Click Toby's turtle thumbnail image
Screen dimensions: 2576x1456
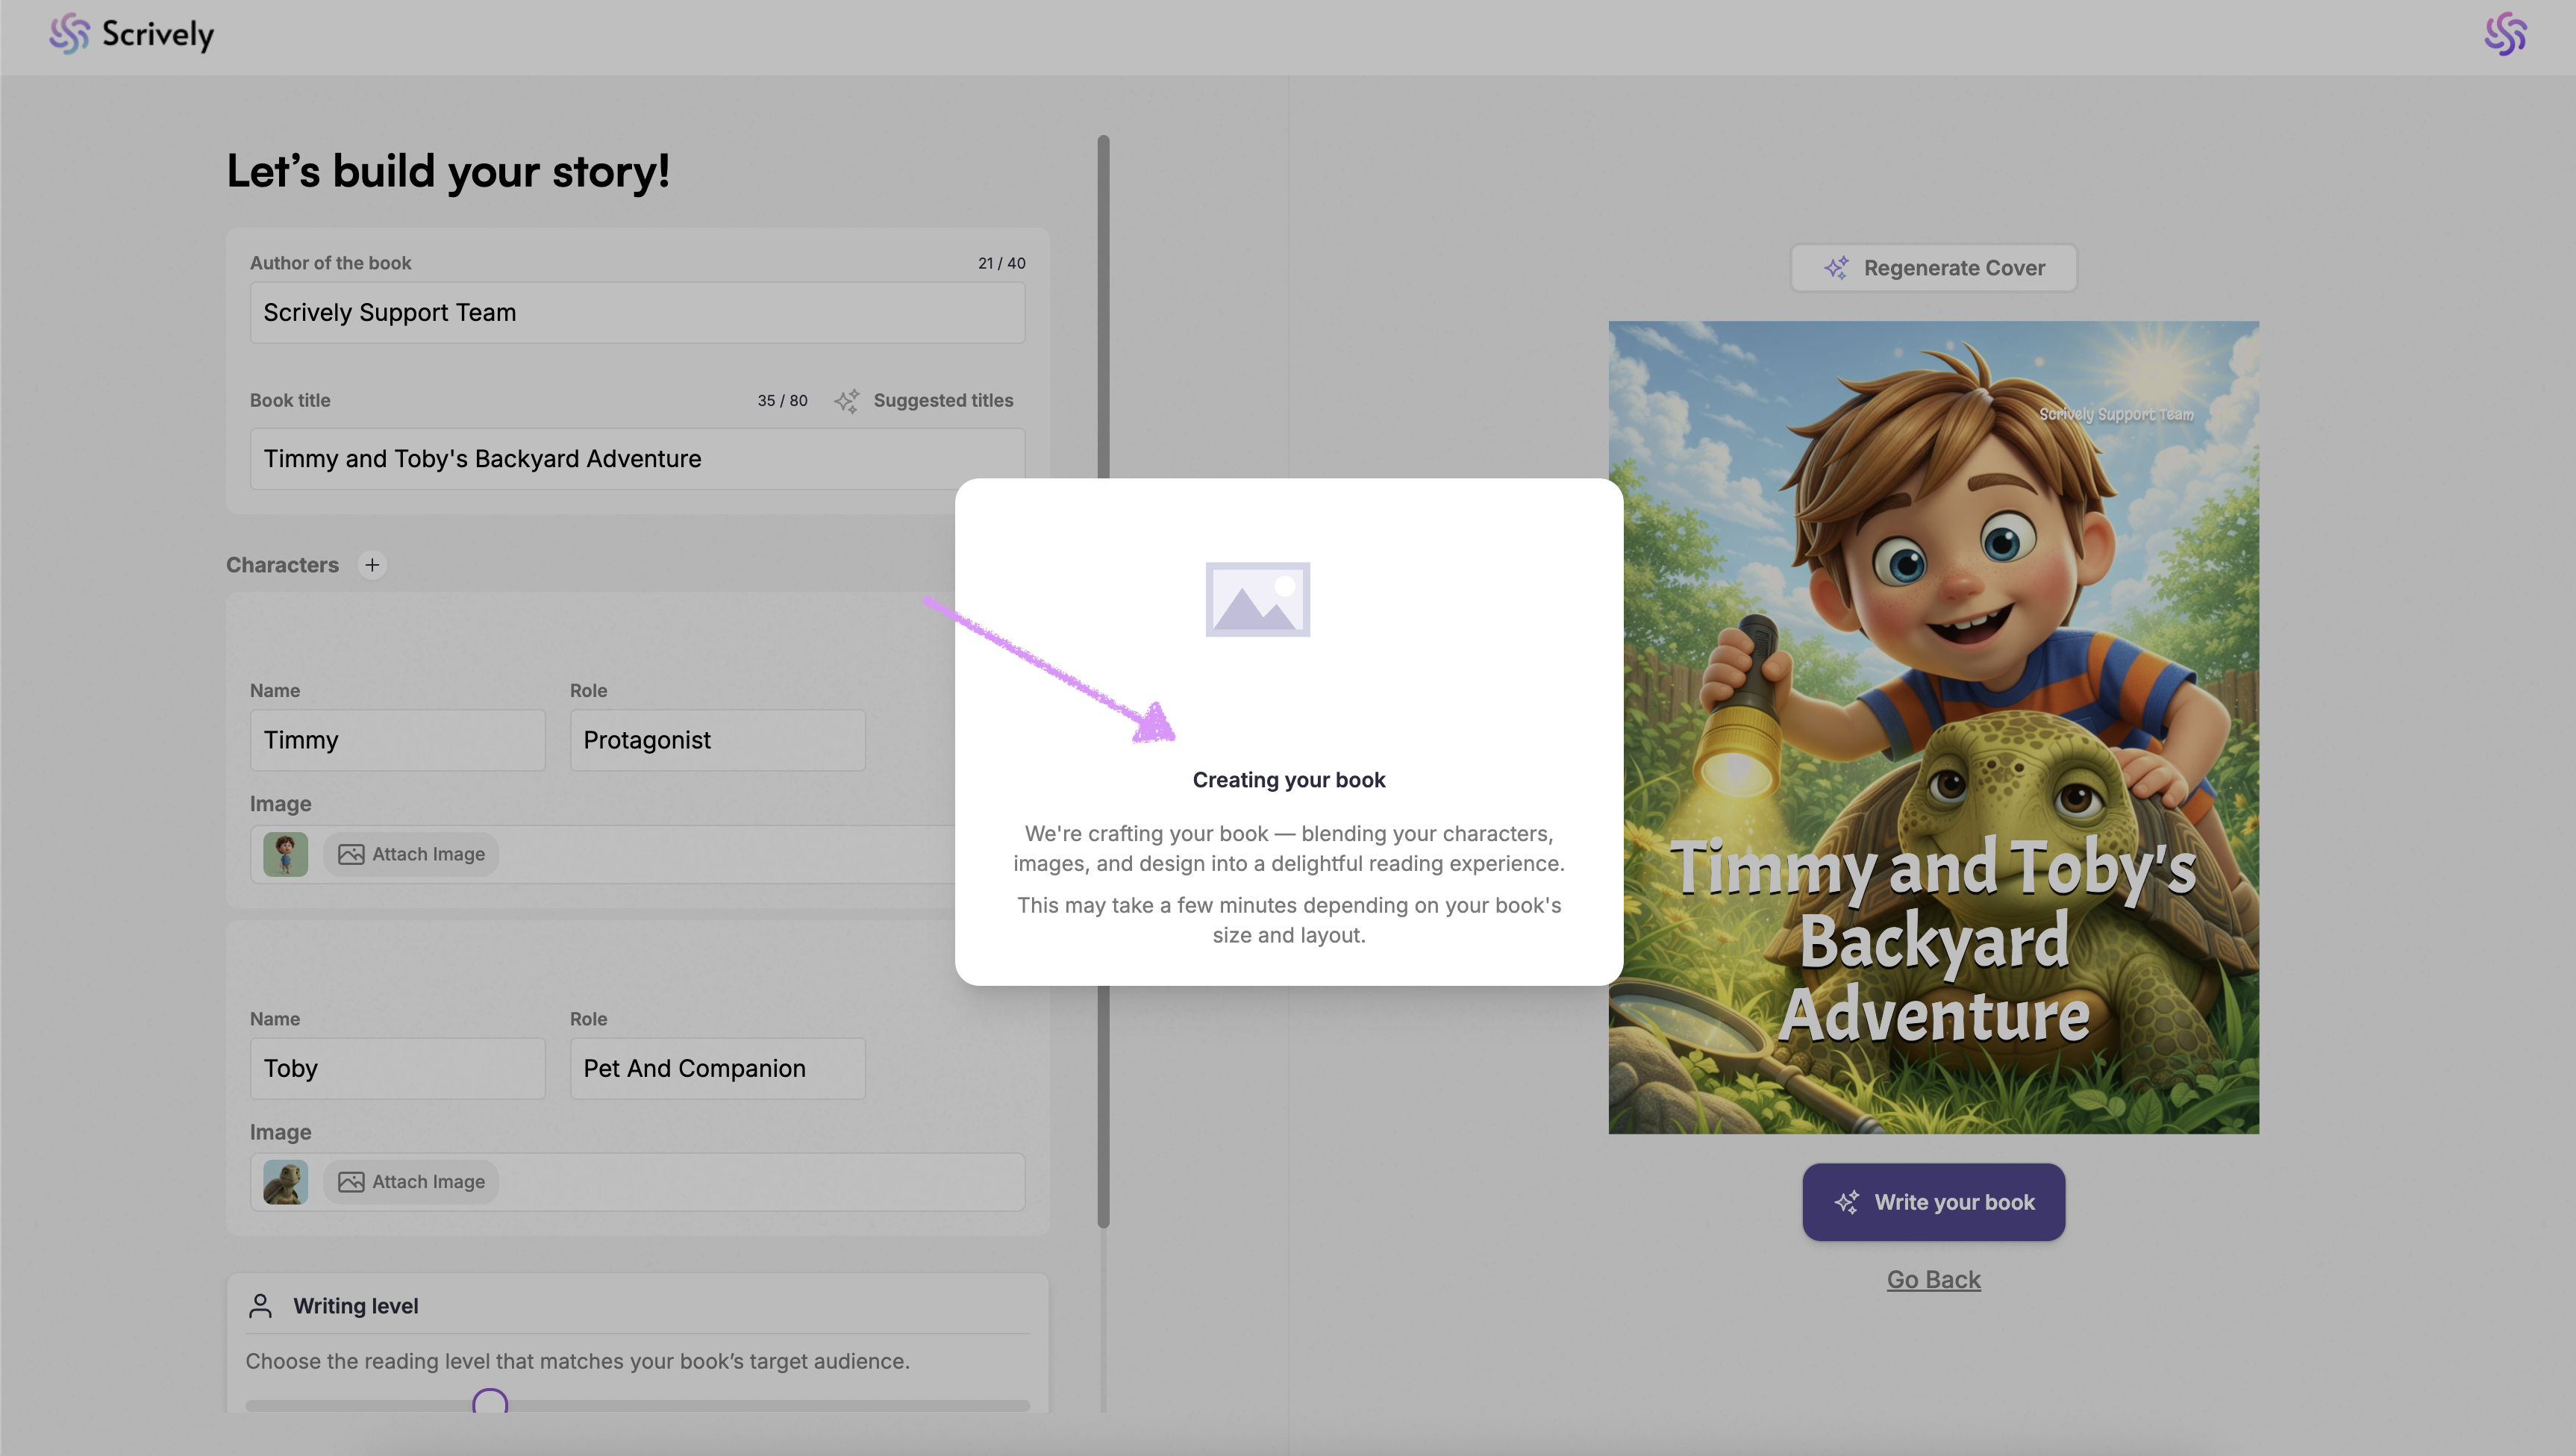285,1182
